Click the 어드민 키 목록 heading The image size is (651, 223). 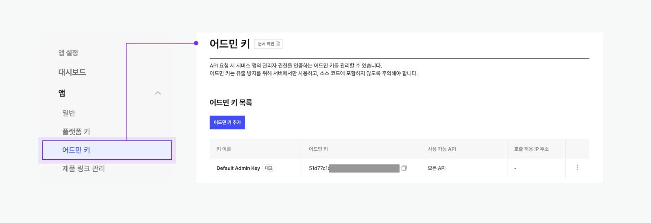[x=231, y=103]
